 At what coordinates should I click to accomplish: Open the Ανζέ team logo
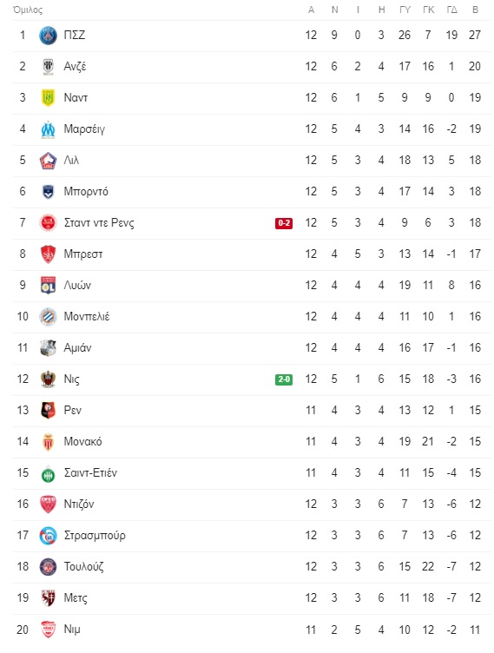pos(48,67)
